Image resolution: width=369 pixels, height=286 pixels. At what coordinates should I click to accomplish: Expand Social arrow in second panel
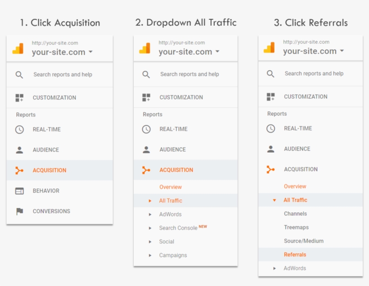150,242
